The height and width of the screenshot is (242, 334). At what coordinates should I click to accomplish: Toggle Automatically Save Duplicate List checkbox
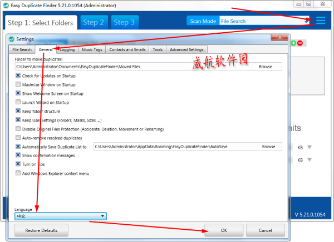[18, 147]
